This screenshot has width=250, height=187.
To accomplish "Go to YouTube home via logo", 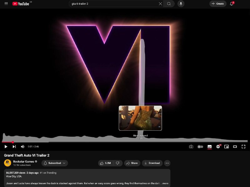I will pos(21,4).
